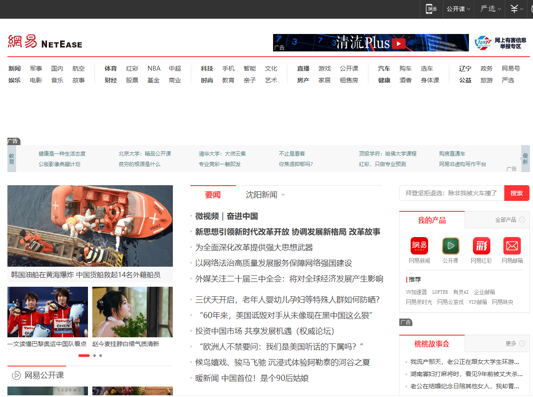Click the red 搜索 button
Viewport: 533px width, 397px height.
[x=517, y=193]
